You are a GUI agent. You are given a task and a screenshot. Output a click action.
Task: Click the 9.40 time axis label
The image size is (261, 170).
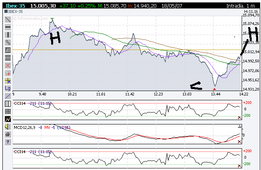click(x=42, y=94)
